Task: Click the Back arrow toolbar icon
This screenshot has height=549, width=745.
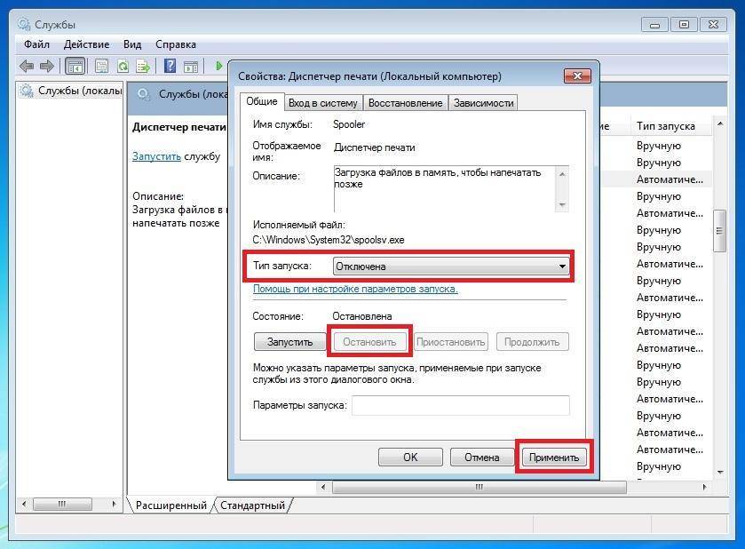Action: (x=27, y=66)
